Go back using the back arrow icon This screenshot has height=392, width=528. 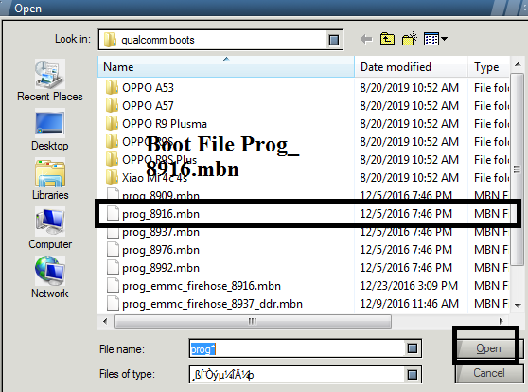coord(366,40)
